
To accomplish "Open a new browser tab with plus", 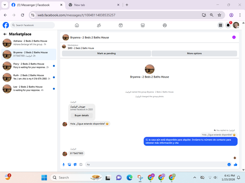I will 127,5.
